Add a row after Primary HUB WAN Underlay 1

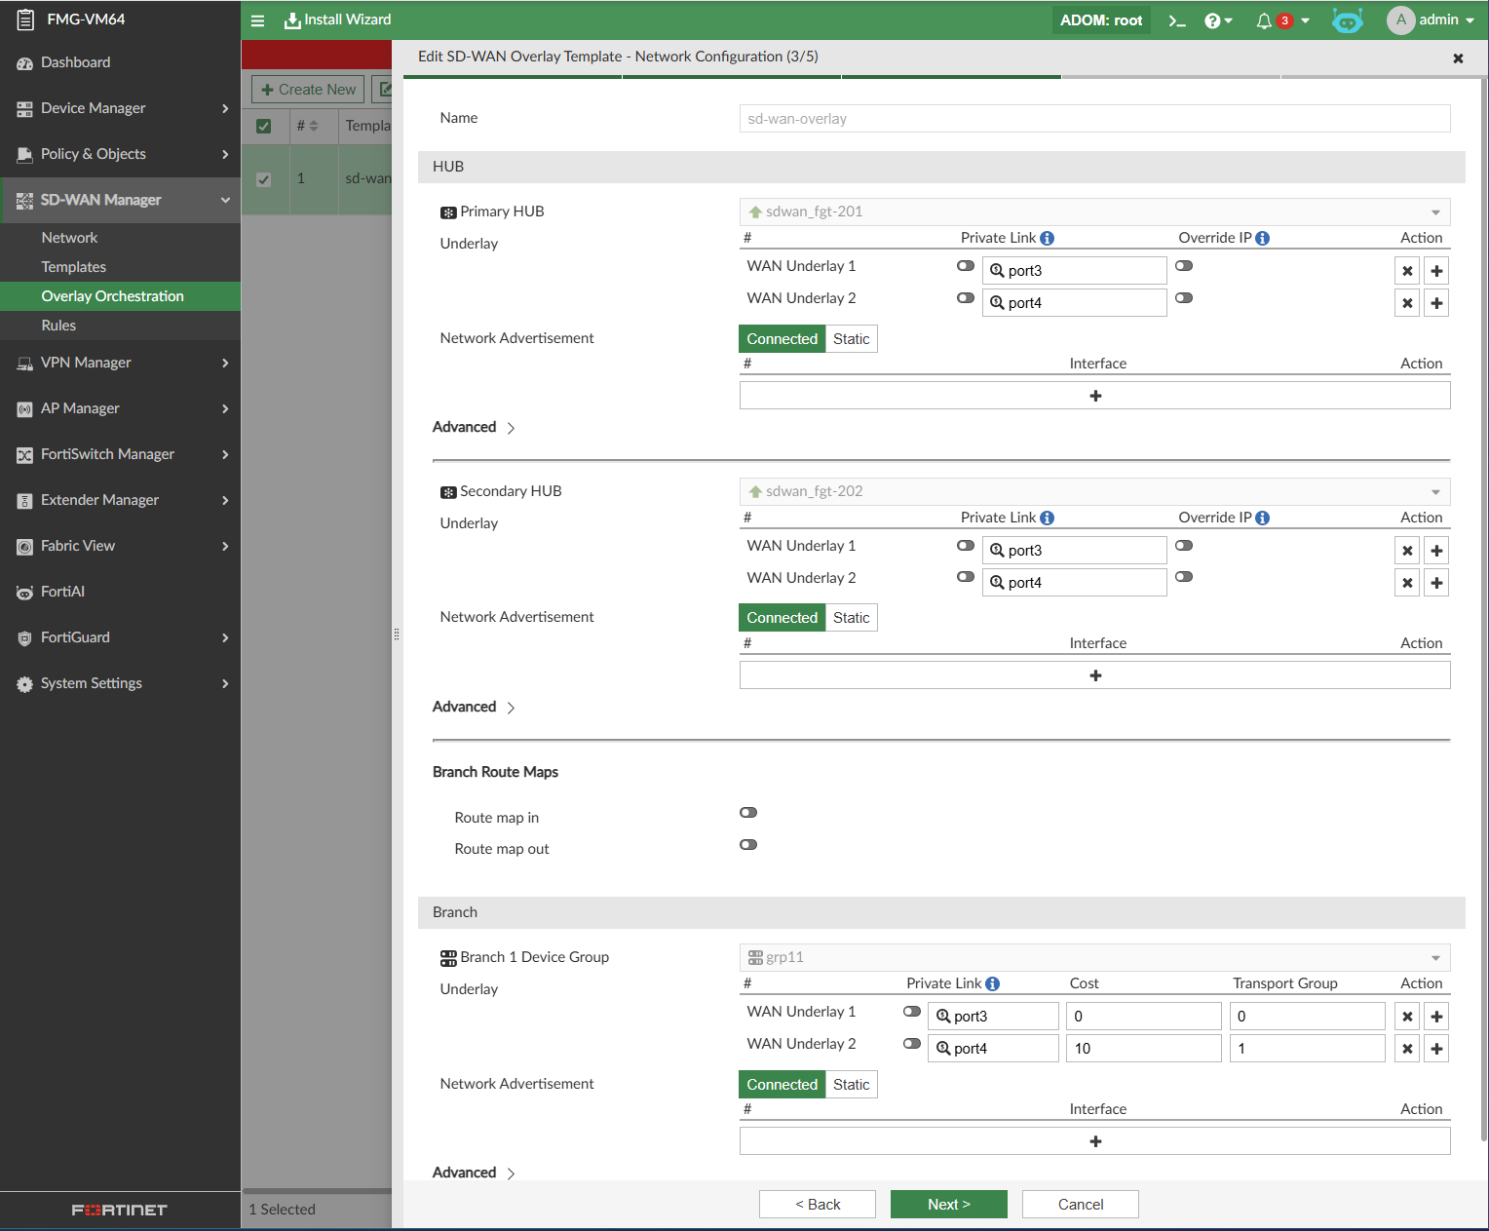click(x=1436, y=271)
